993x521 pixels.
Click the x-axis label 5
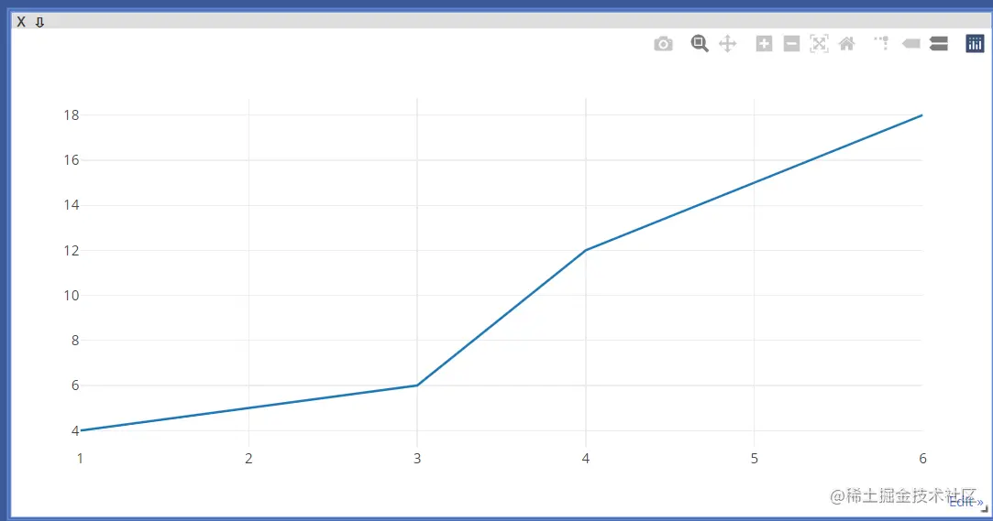coord(755,459)
